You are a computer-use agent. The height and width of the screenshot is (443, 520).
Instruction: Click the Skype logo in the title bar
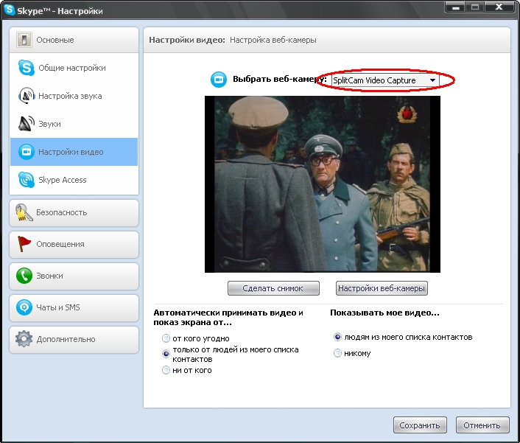(x=10, y=10)
